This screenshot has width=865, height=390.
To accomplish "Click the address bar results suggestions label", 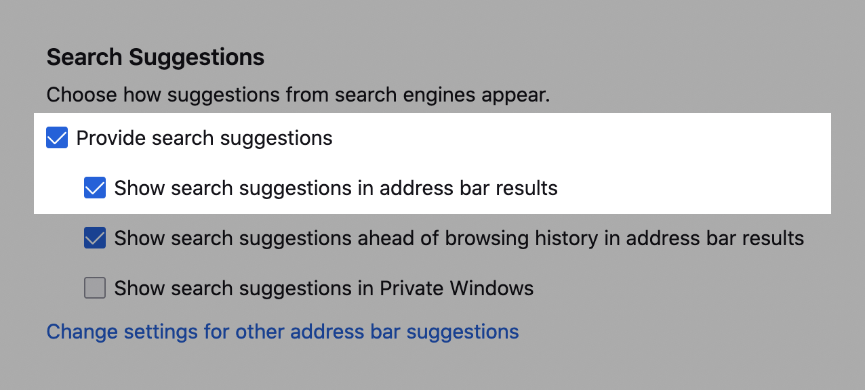I will (x=336, y=188).
